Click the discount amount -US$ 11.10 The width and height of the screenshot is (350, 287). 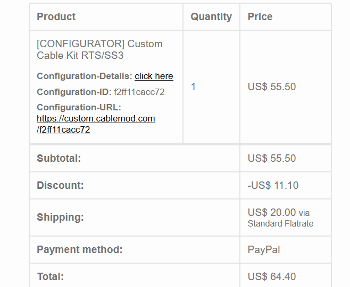click(273, 186)
